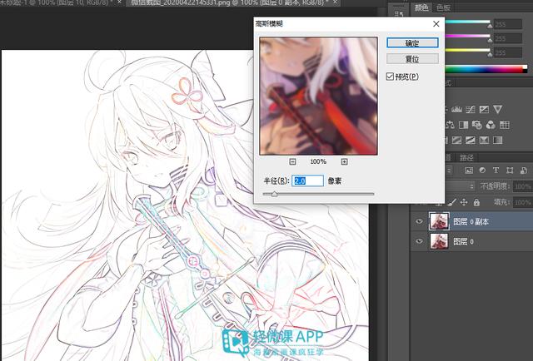This screenshot has height=361, width=533.
Task: Hide the 图层 0 副本 layer
Action: [419, 221]
